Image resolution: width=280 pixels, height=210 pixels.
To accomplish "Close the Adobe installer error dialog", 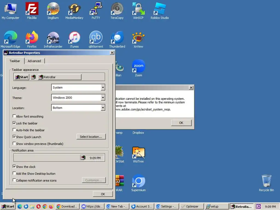I will click(x=191, y=88).
